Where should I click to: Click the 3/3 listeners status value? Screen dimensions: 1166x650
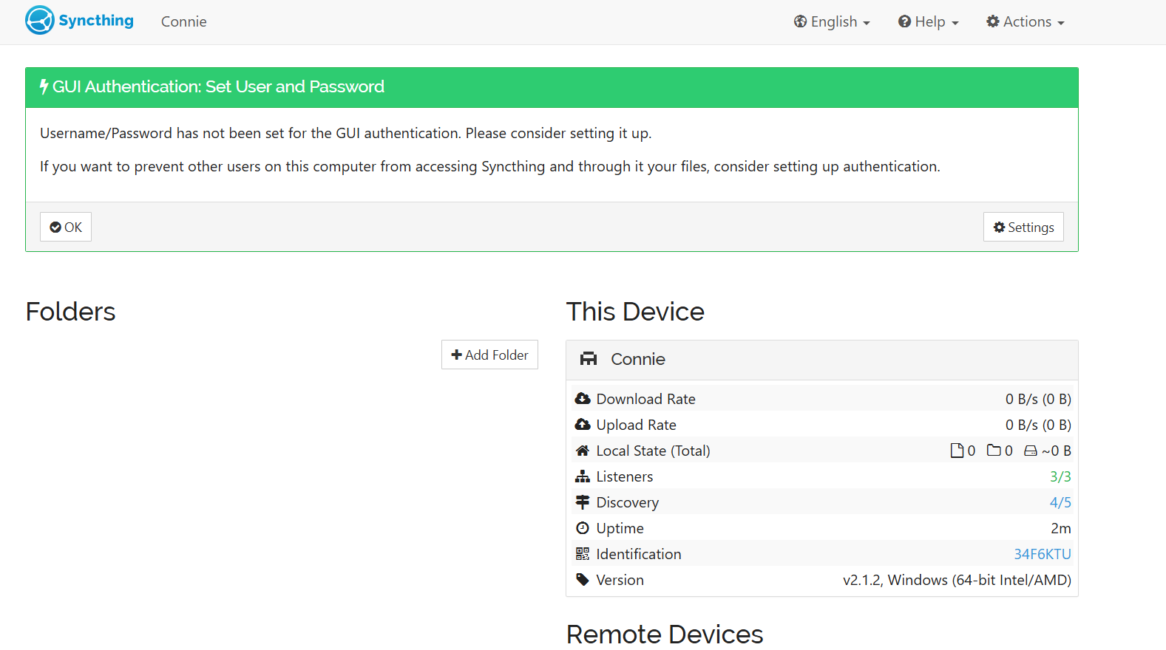coord(1060,476)
